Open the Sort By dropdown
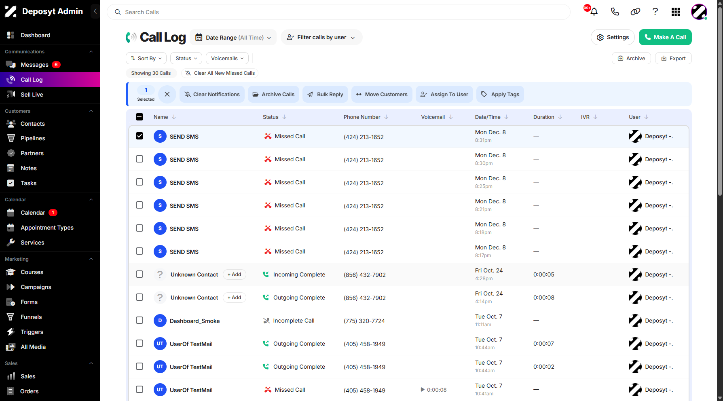This screenshot has height=401, width=723. click(x=146, y=58)
